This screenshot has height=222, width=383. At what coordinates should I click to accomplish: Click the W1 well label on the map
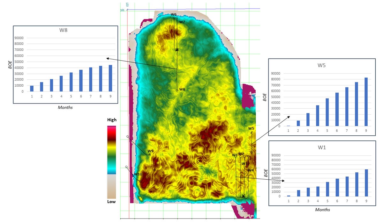click(x=235, y=155)
